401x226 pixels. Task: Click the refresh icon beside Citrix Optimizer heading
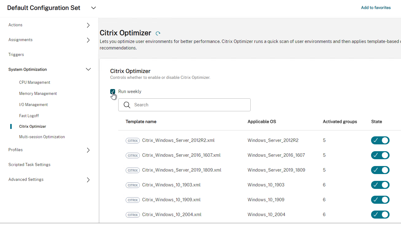[x=158, y=33]
